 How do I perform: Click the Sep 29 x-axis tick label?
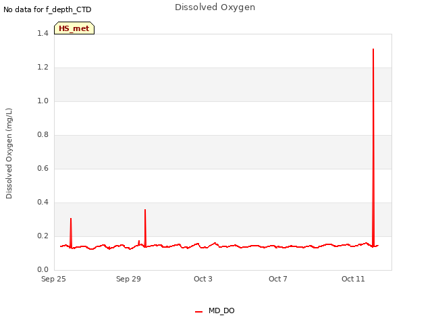pyautogui.click(x=128, y=279)
